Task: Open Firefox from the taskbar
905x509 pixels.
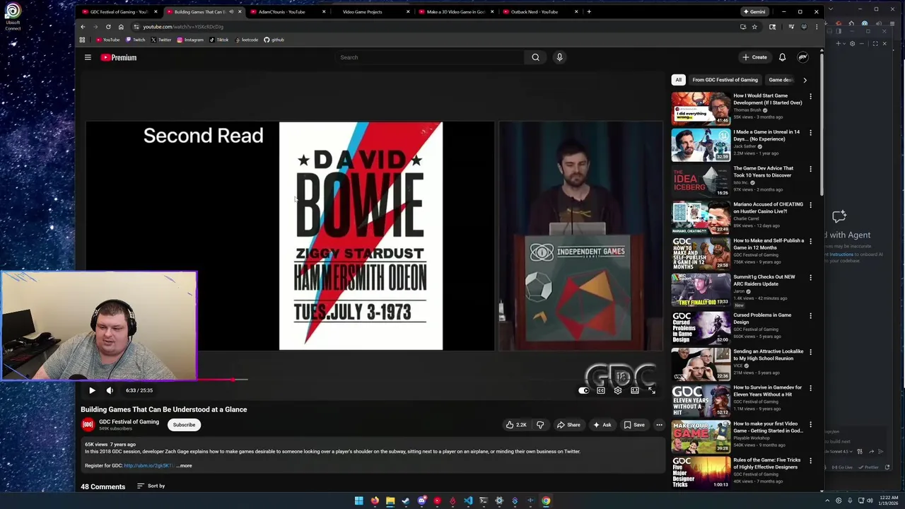Action: tap(375, 501)
